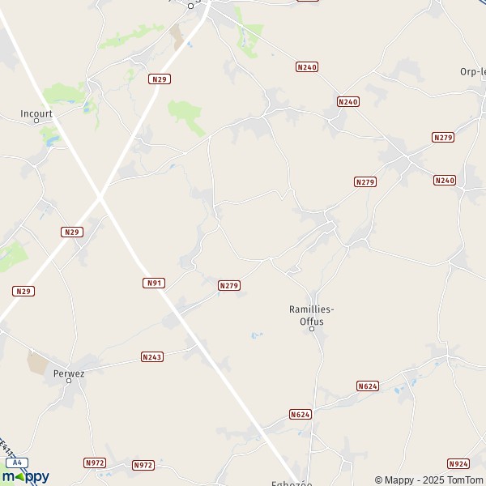Click the Perwez town marker circle
486x486 pixels.
click(69, 381)
